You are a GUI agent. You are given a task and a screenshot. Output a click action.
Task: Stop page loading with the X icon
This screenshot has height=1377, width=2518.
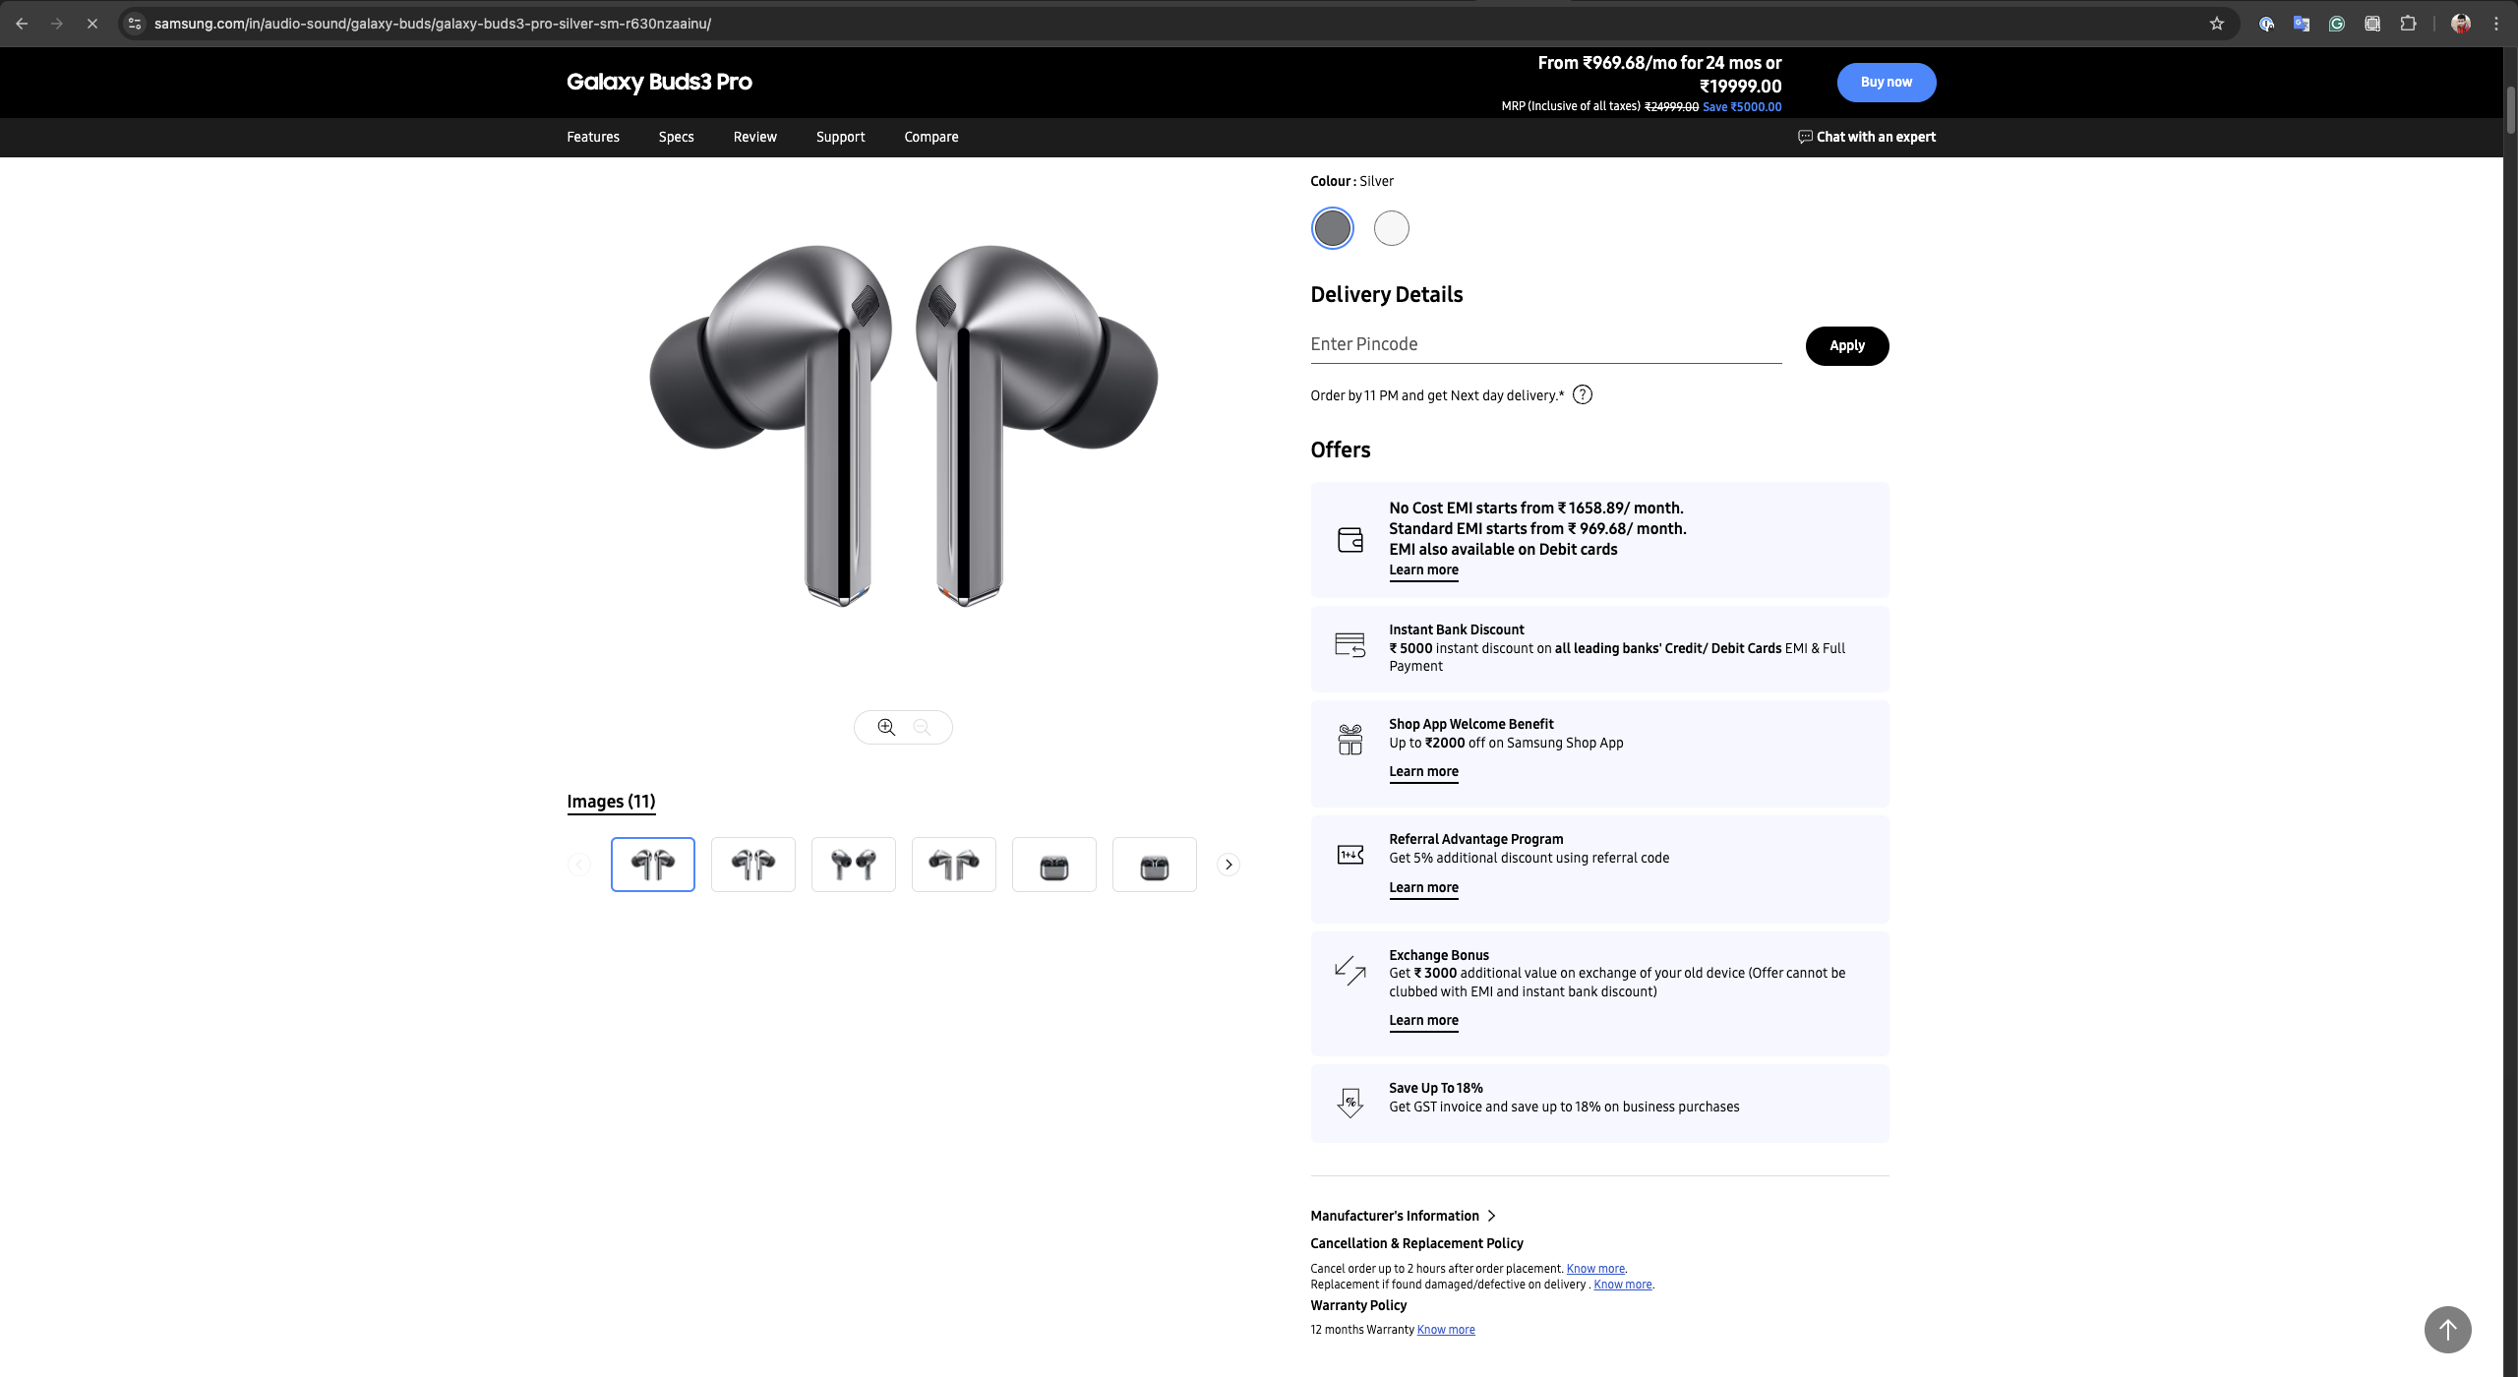[x=92, y=24]
